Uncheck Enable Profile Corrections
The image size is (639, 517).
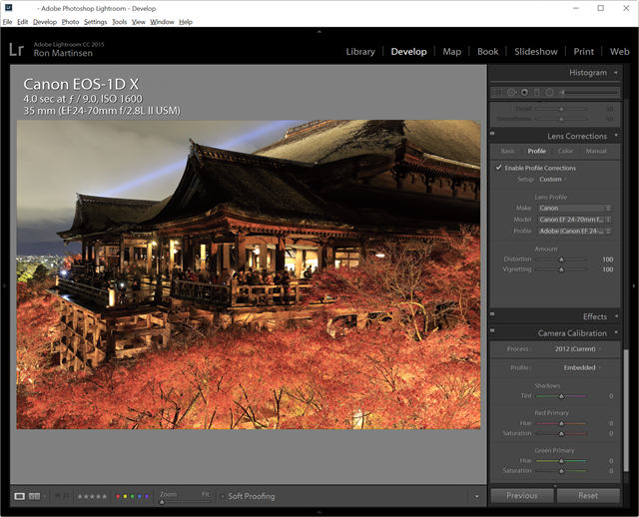(x=498, y=168)
